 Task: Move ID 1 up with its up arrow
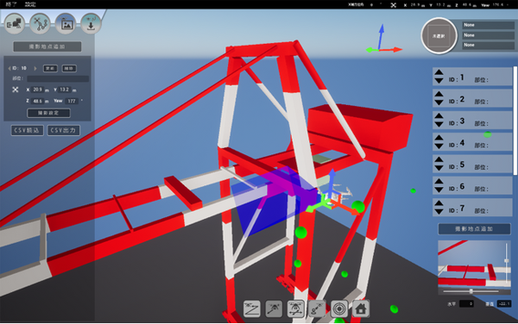coord(439,72)
